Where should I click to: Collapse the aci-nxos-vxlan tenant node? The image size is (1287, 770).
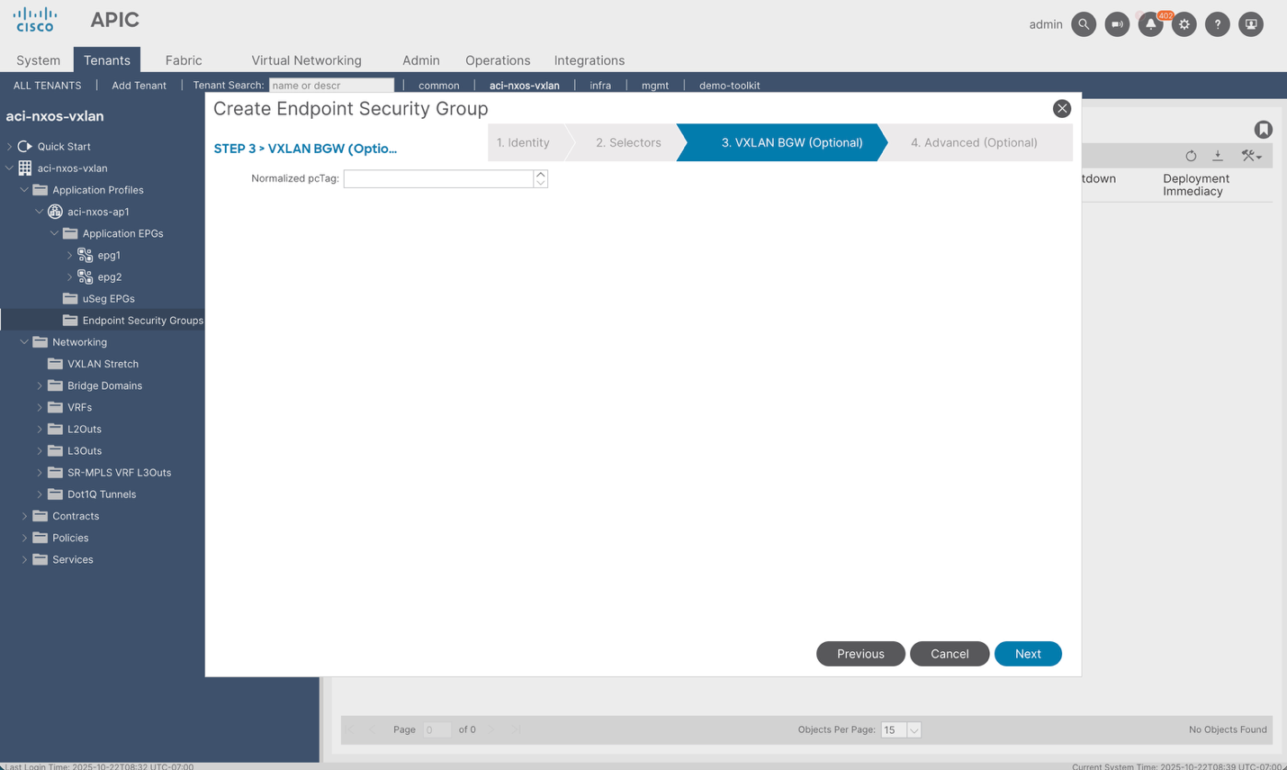point(10,168)
